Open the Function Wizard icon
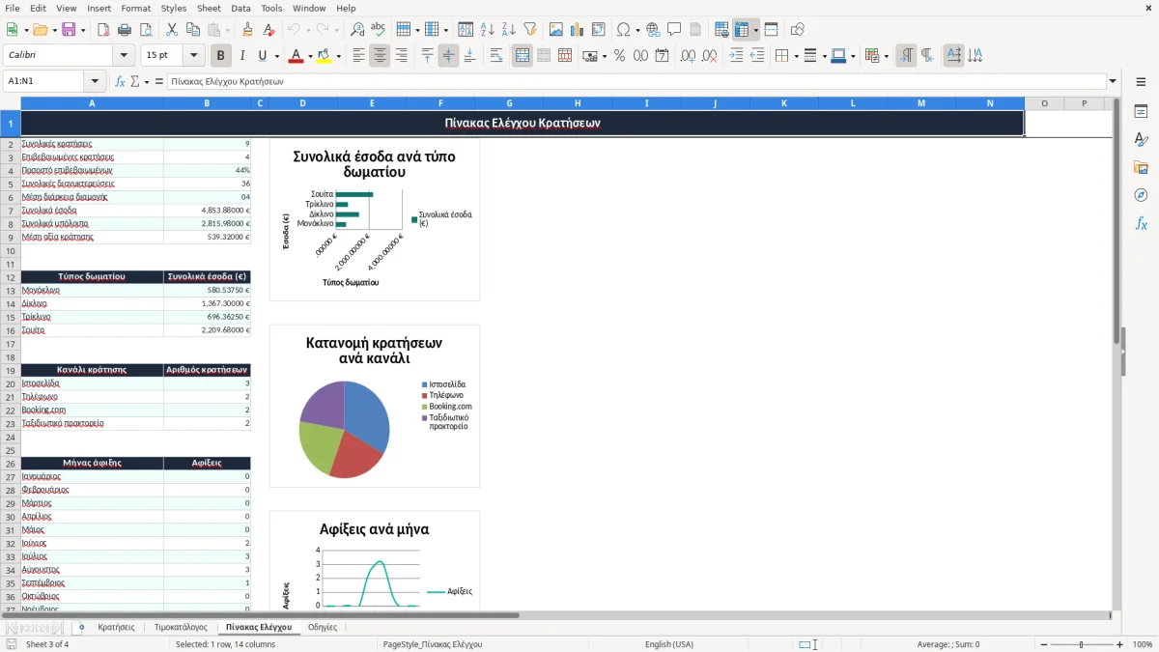This screenshot has width=1159, height=652. point(120,81)
